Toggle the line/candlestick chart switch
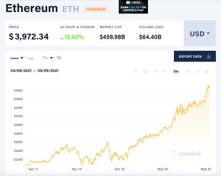 point(52,58)
